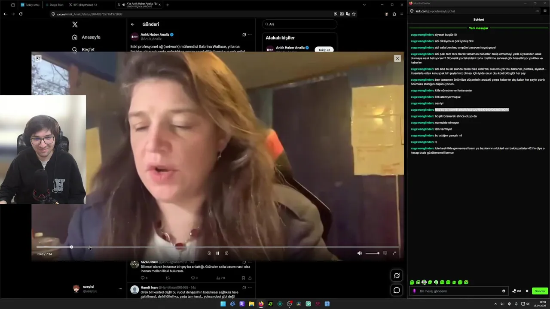Reply to KIZGURAN's comment
This screenshot has height=309, width=550.
144,278
